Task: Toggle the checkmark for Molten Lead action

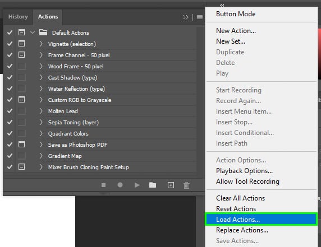Action: [x=10, y=111]
